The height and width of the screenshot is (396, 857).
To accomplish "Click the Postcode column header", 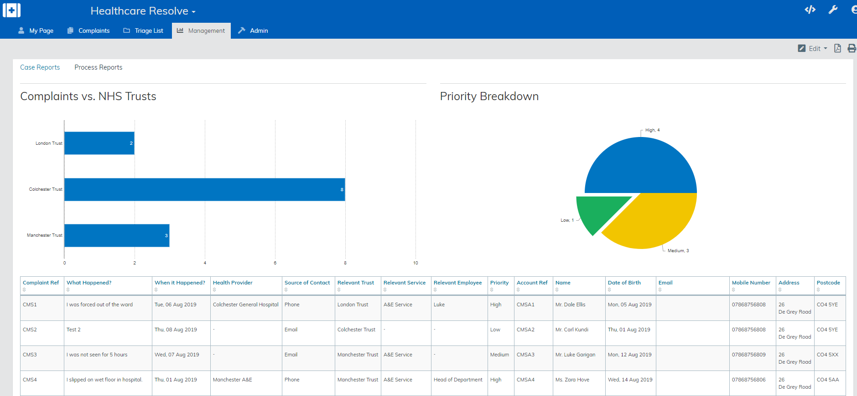I will click(828, 283).
